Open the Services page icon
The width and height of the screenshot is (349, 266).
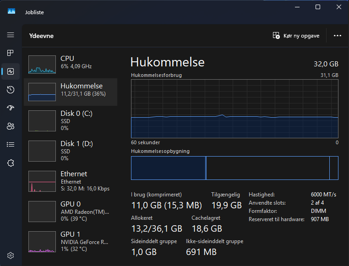11,163
